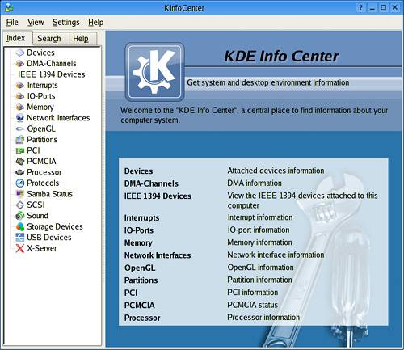Click the large KDE gear logo
The width and height of the screenshot is (404, 350).
(x=154, y=72)
